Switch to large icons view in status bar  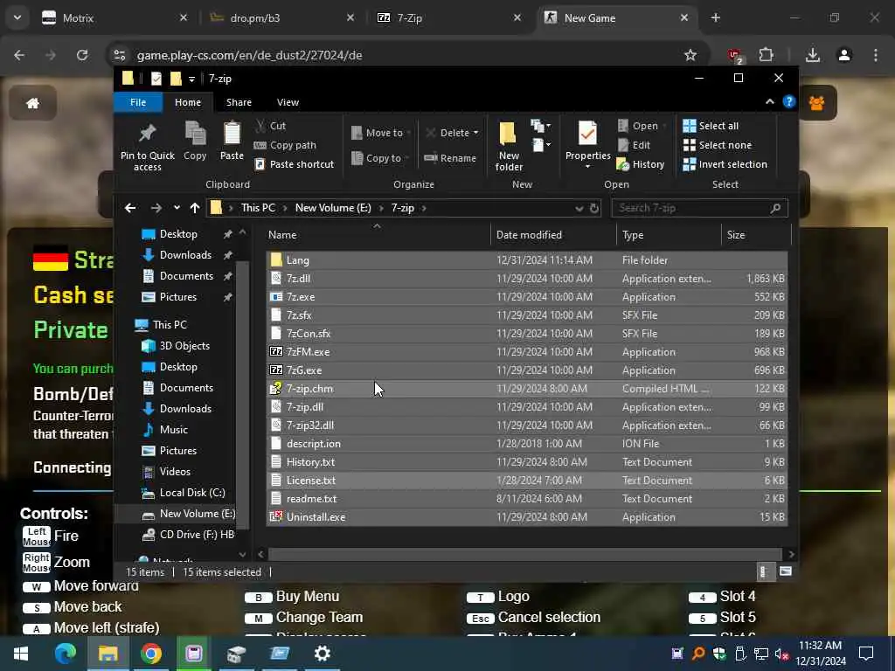(x=786, y=571)
